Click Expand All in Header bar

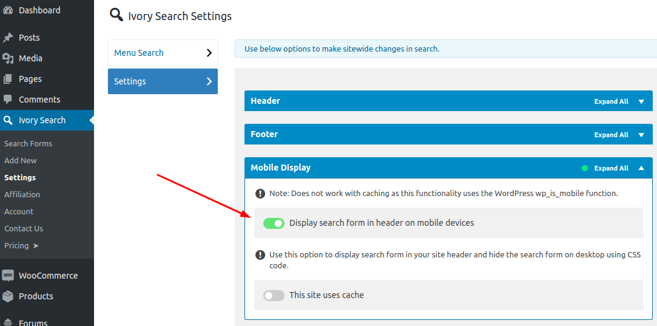coord(612,101)
